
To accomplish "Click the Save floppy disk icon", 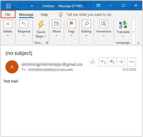I will click(8, 6).
